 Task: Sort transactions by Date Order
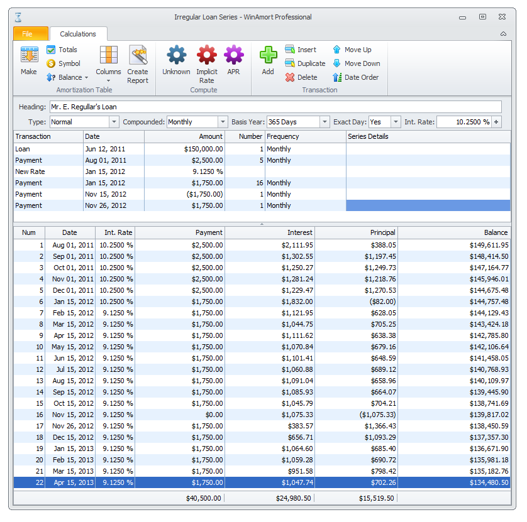(355, 77)
